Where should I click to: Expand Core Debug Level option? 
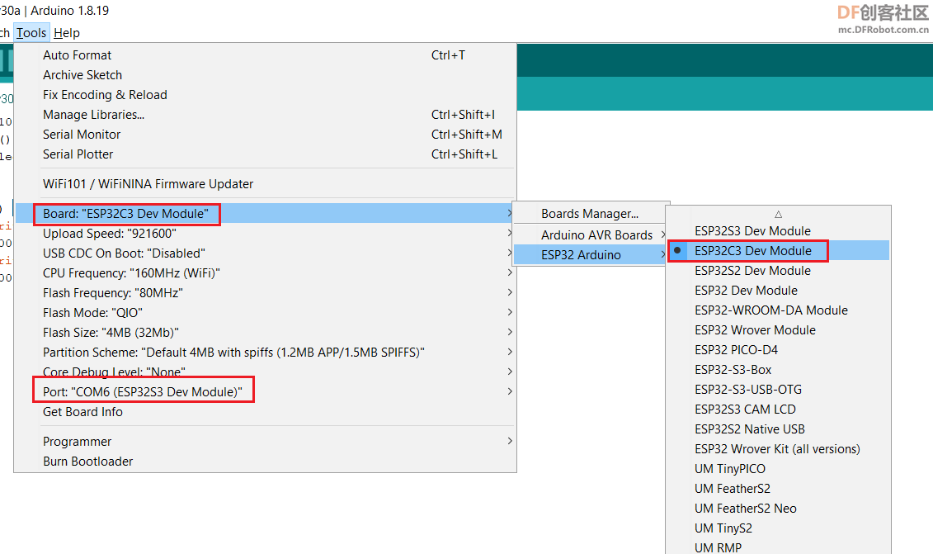coord(266,372)
